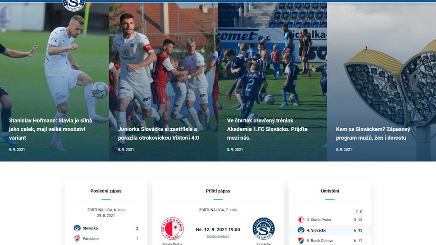Viewport: 436px width, 245px height.
Task: Click the 1.FC Slovácko logo in header
Action: click(x=73, y=5)
